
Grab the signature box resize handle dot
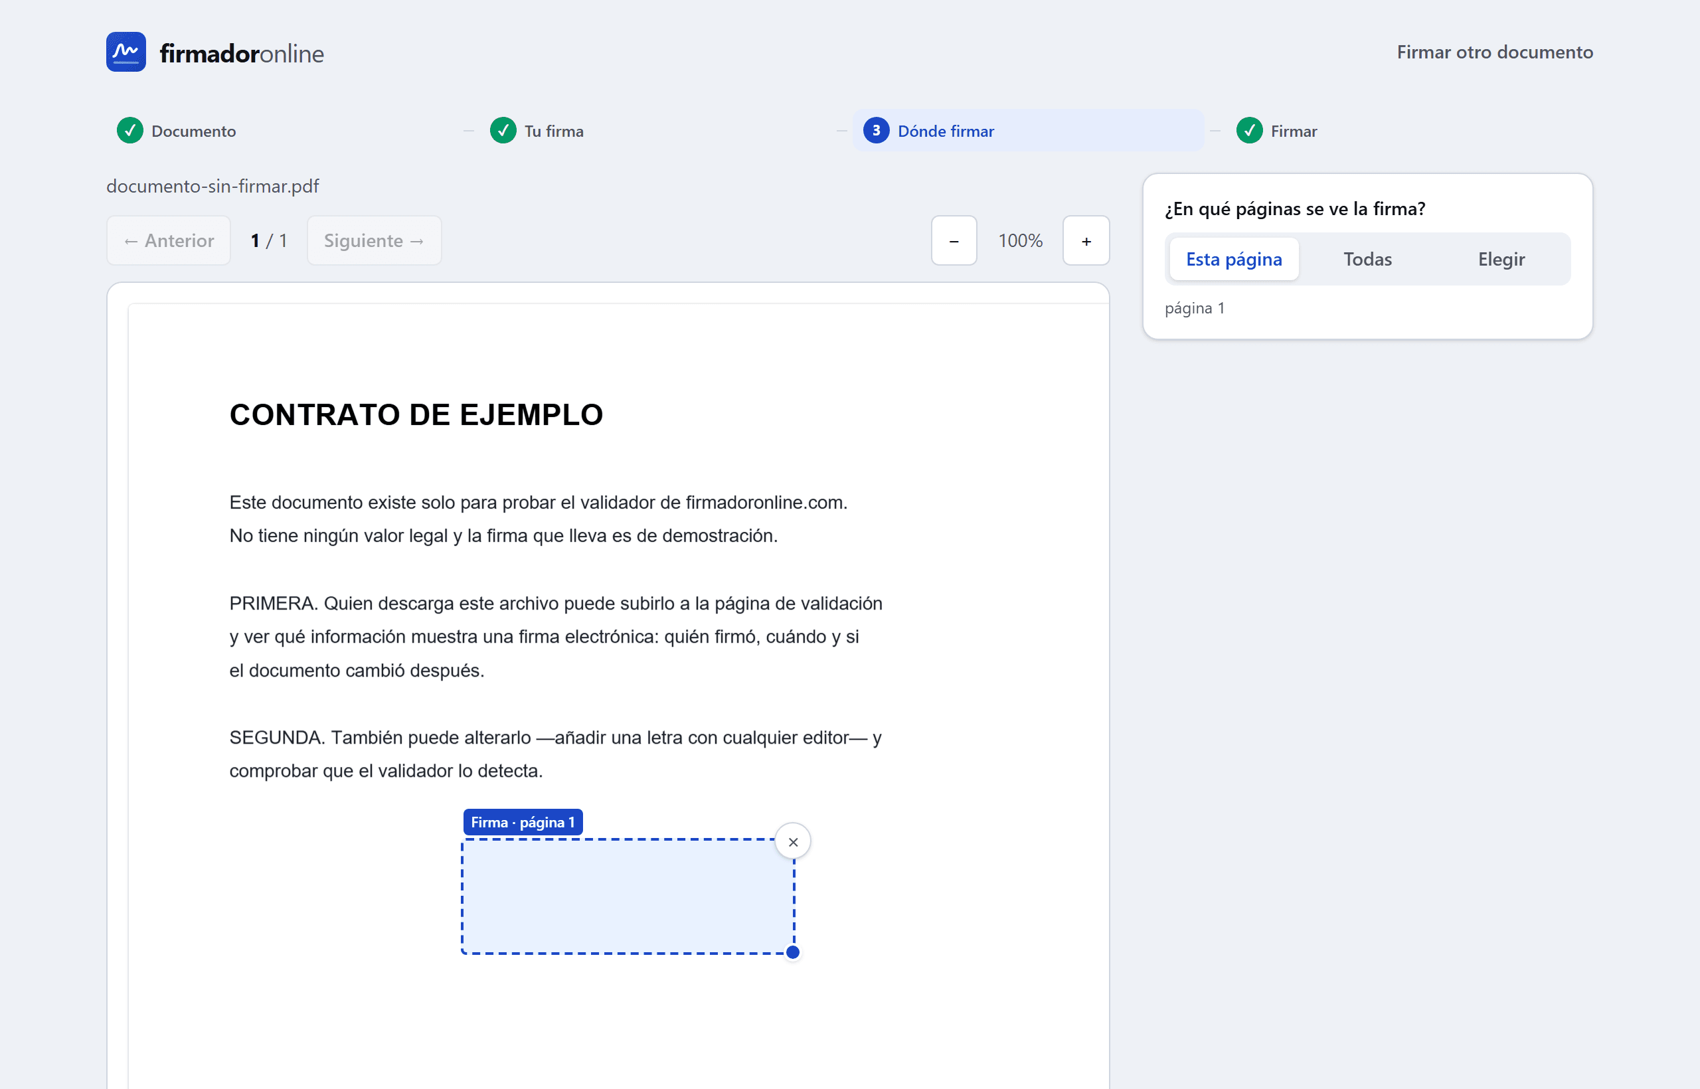(793, 952)
